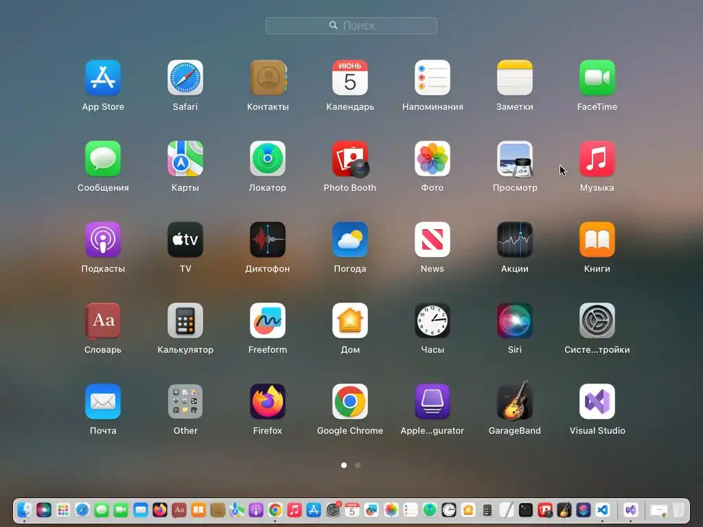Open the Акции stocks app
703x527 pixels.
click(515, 239)
